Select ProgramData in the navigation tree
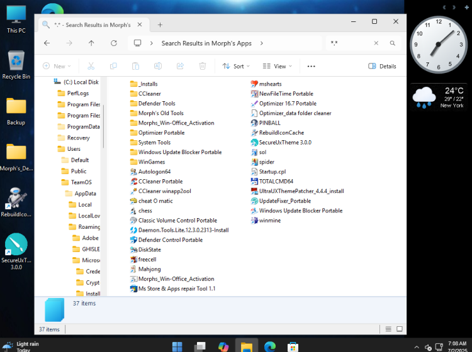 [78, 126]
